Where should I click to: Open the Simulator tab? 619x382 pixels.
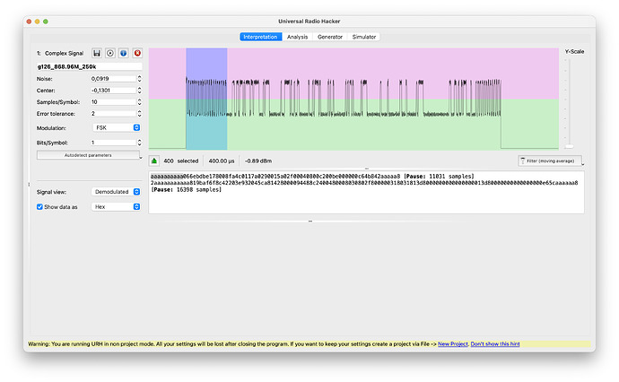tap(364, 37)
